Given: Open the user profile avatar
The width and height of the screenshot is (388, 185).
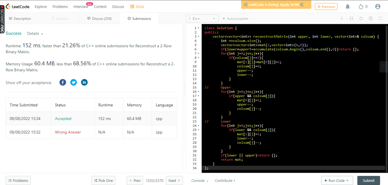Looking at the screenshot, I should point(378,7).
